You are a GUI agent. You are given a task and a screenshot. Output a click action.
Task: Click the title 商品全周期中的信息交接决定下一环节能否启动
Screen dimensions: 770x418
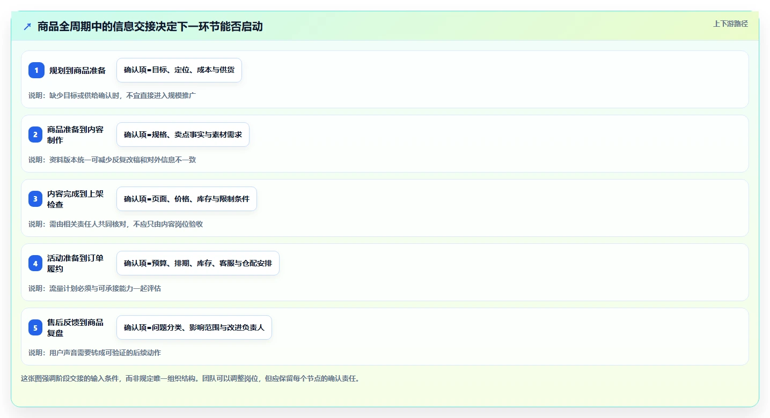click(x=150, y=26)
